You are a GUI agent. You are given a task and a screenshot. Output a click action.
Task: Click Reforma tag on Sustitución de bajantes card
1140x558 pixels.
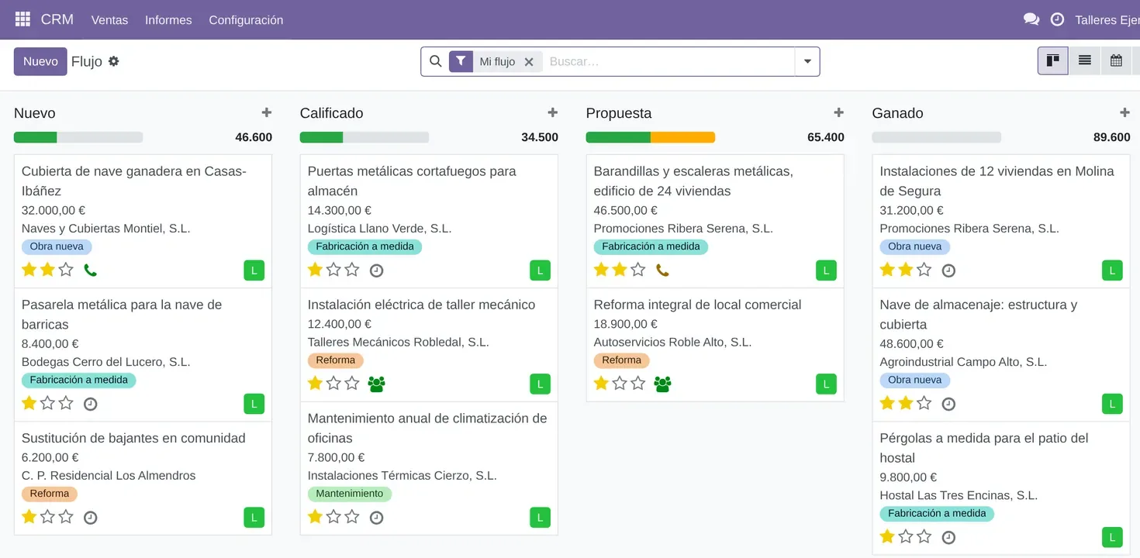(x=50, y=494)
